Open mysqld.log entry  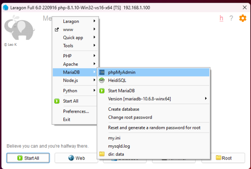coord(153,146)
